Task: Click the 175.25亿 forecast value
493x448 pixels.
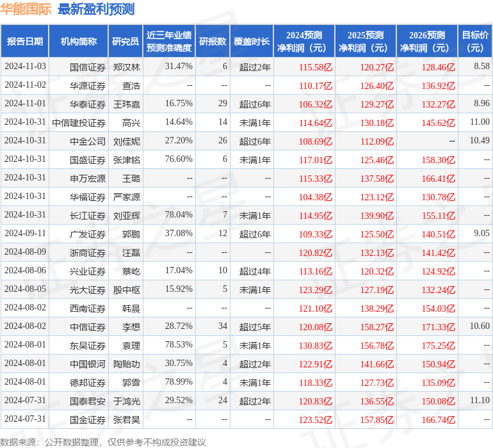Action: coord(439,346)
